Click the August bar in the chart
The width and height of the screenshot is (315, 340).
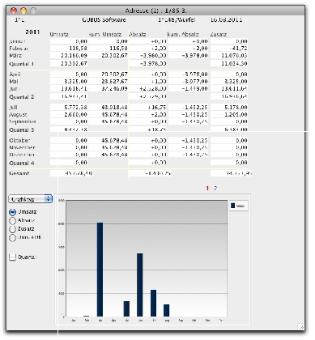pyautogui.click(x=167, y=310)
